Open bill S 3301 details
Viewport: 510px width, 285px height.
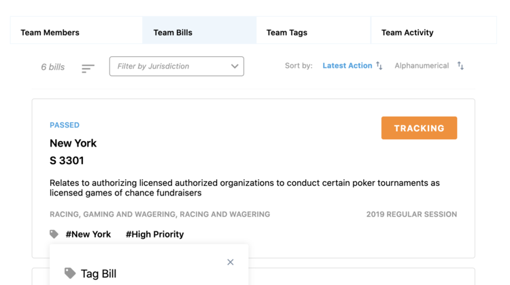pos(67,161)
